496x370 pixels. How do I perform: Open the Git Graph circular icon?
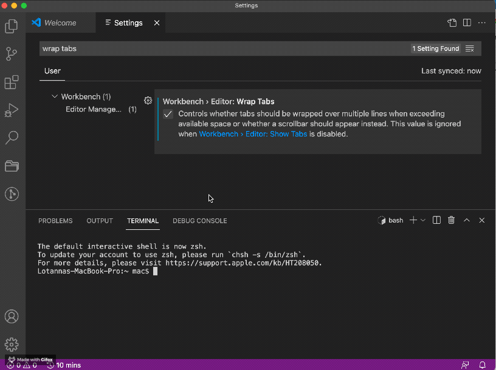click(12, 194)
